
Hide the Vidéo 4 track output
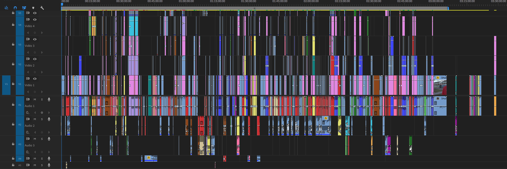[35, 19]
